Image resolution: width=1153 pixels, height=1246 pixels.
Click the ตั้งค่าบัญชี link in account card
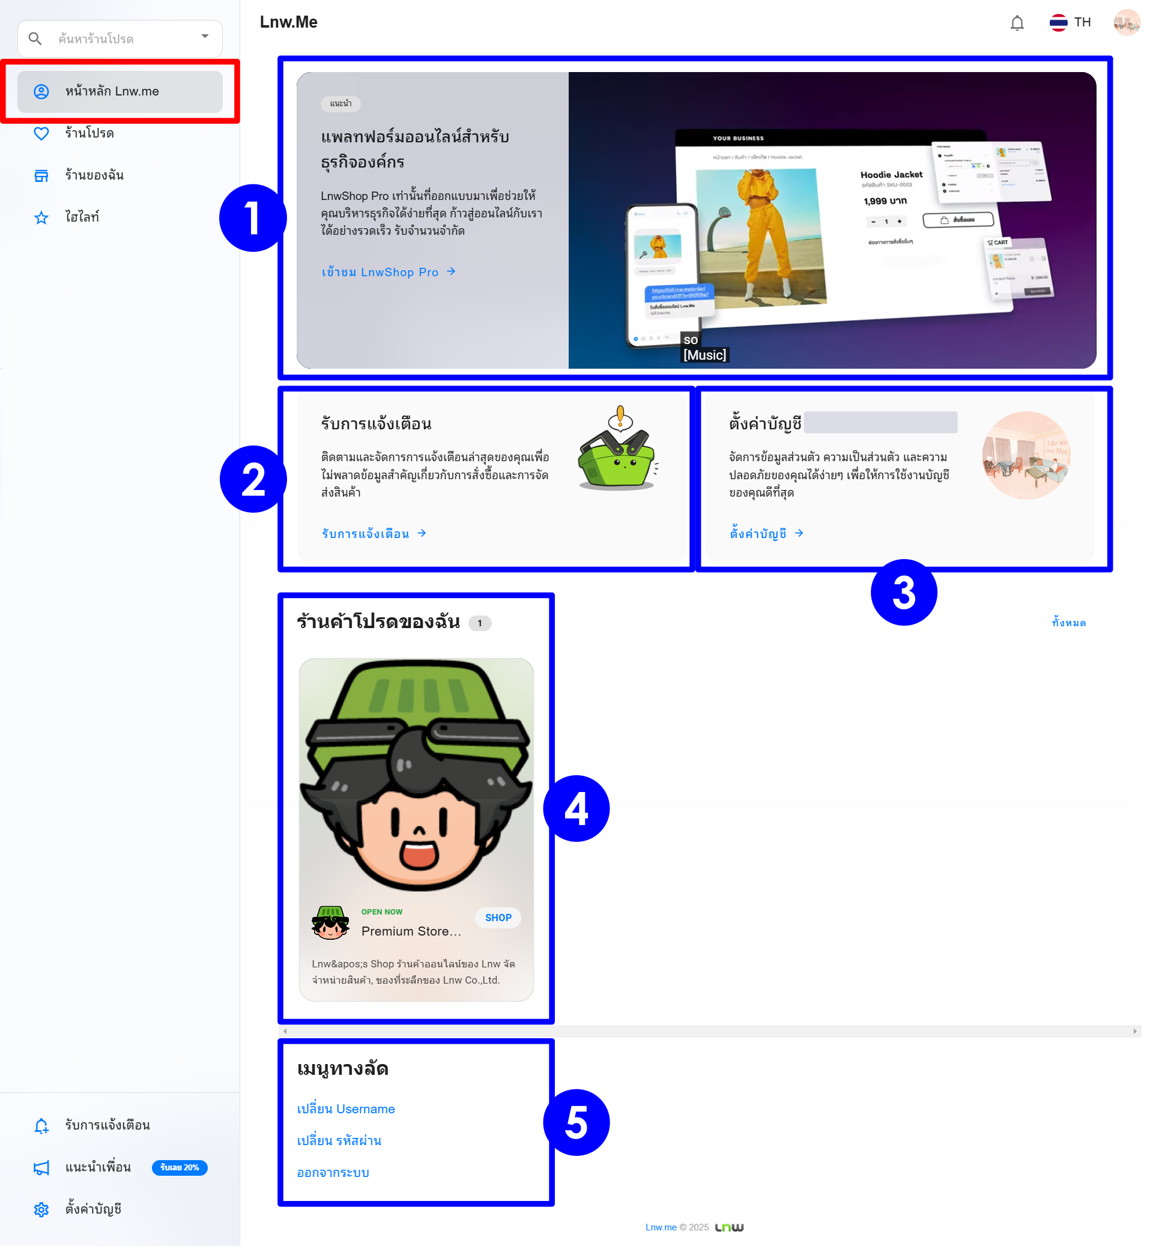[766, 533]
